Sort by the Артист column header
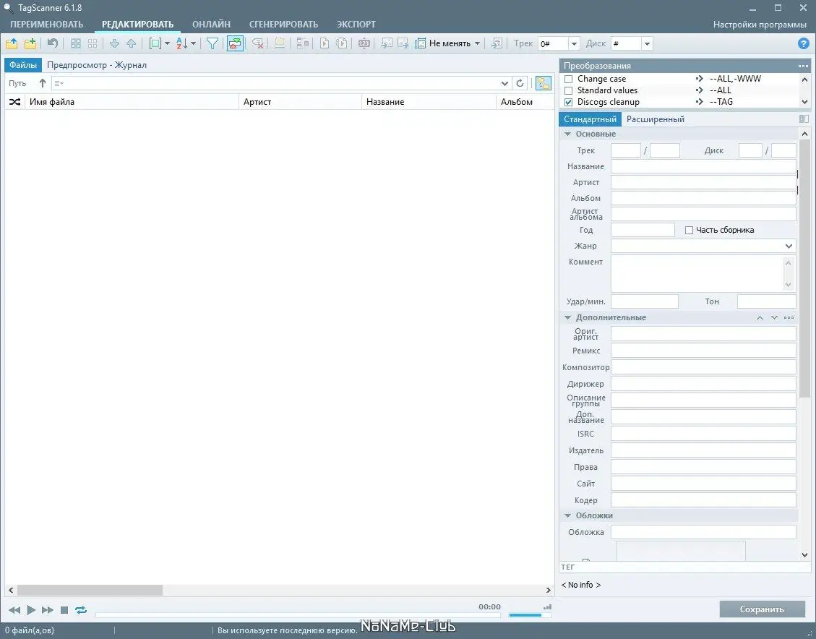 (300, 102)
